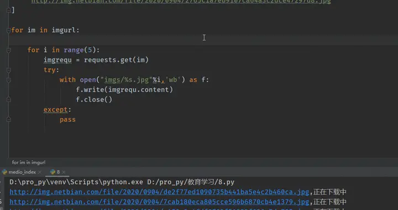Click the Python icon on medio_index tab
The height and width of the screenshot is (210, 398).
pos(4,172)
